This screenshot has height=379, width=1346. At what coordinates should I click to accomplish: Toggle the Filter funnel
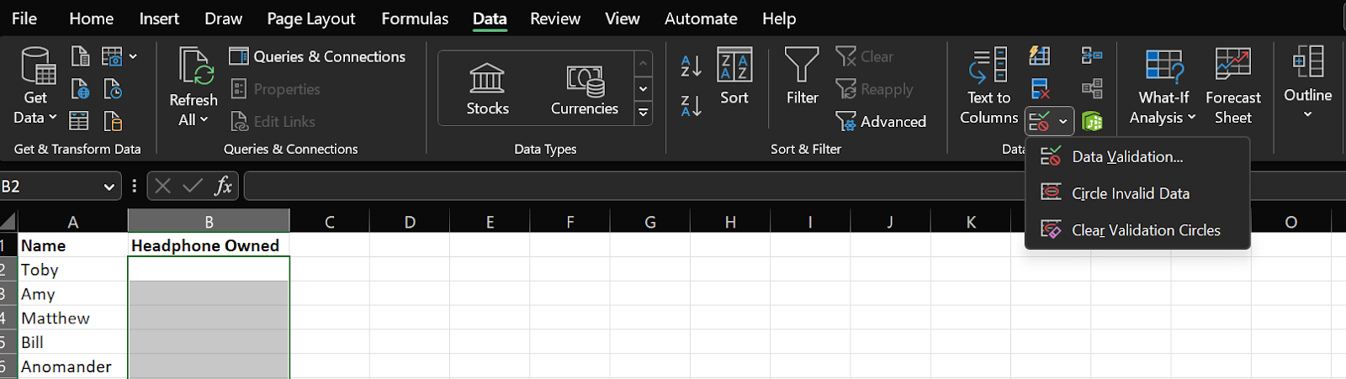coord(802,76)
